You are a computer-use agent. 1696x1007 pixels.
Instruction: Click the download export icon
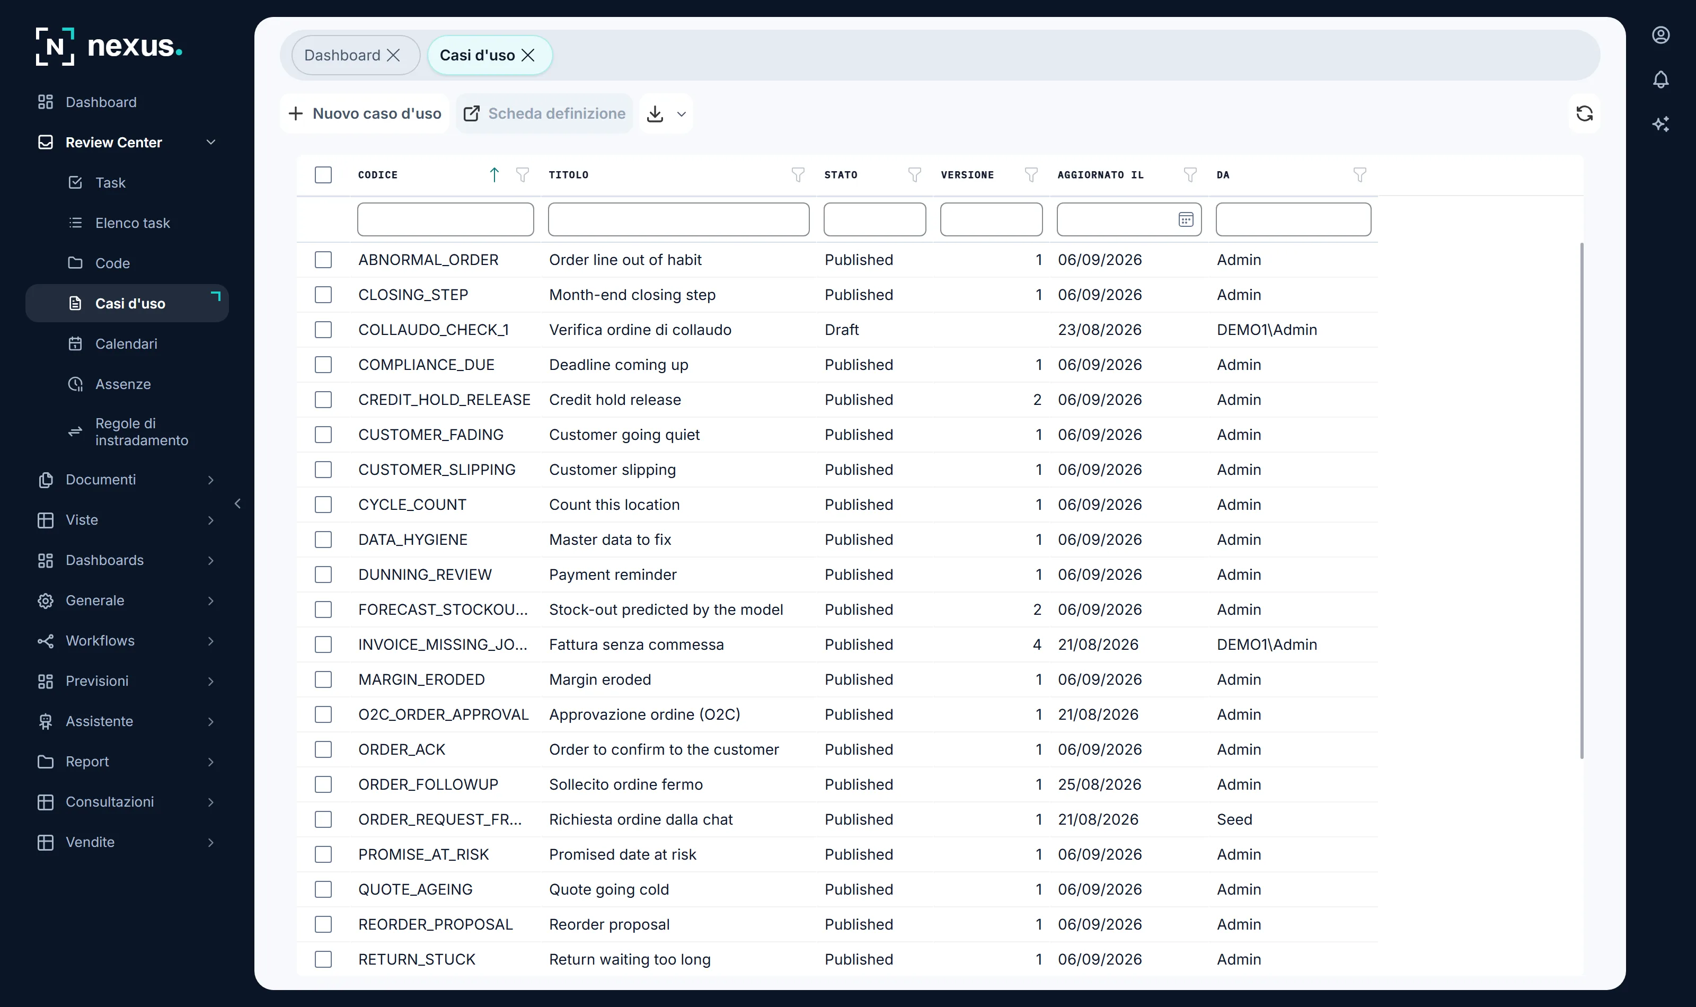(655, 113)
